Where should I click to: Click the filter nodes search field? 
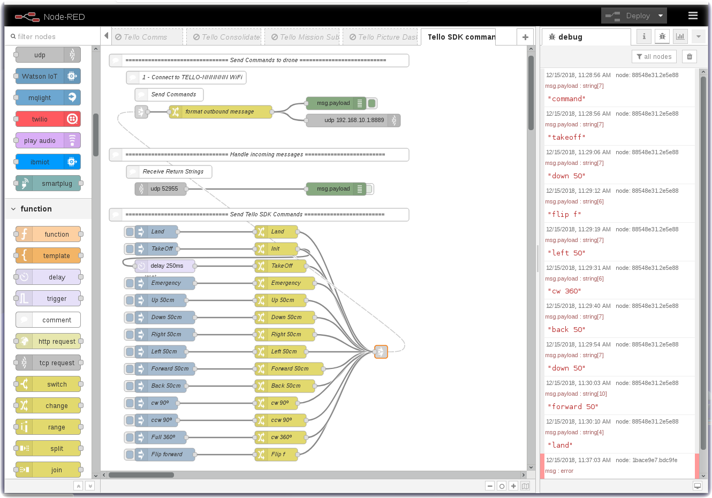pos(51,36)
